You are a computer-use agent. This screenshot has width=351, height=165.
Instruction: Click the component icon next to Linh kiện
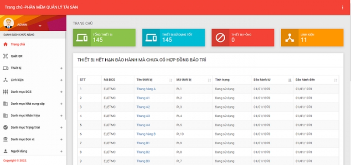(5, 80)
